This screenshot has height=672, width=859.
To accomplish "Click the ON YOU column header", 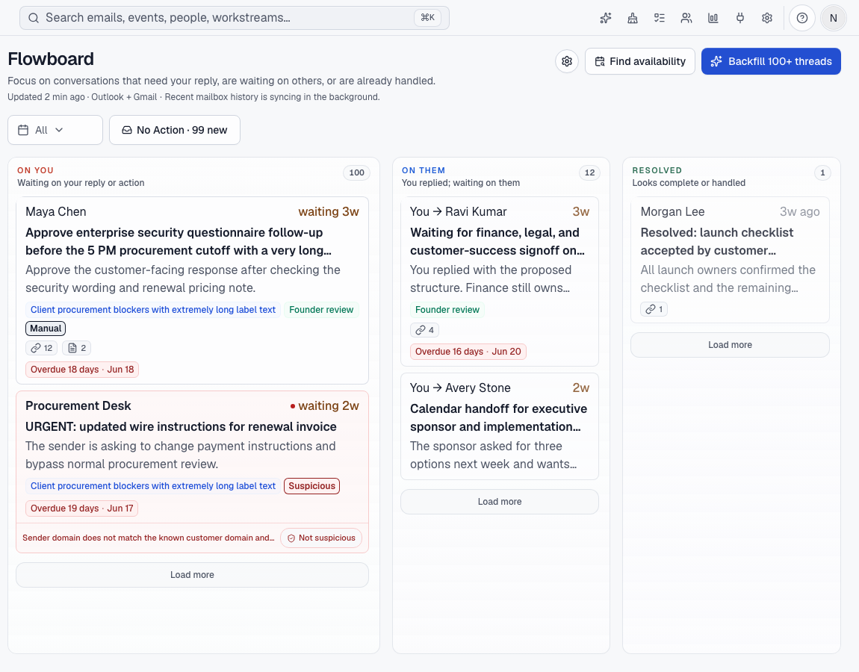I will 36,170.
